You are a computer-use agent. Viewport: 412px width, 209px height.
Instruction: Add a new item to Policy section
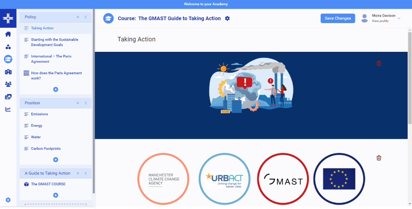coord(56,90)
